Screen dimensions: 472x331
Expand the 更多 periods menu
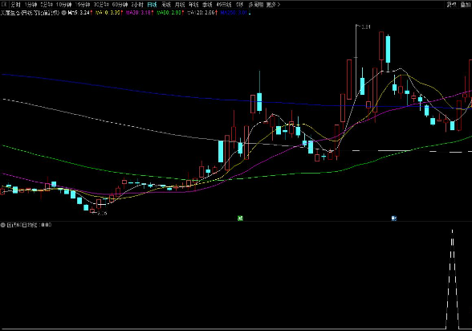coord(273,5)
